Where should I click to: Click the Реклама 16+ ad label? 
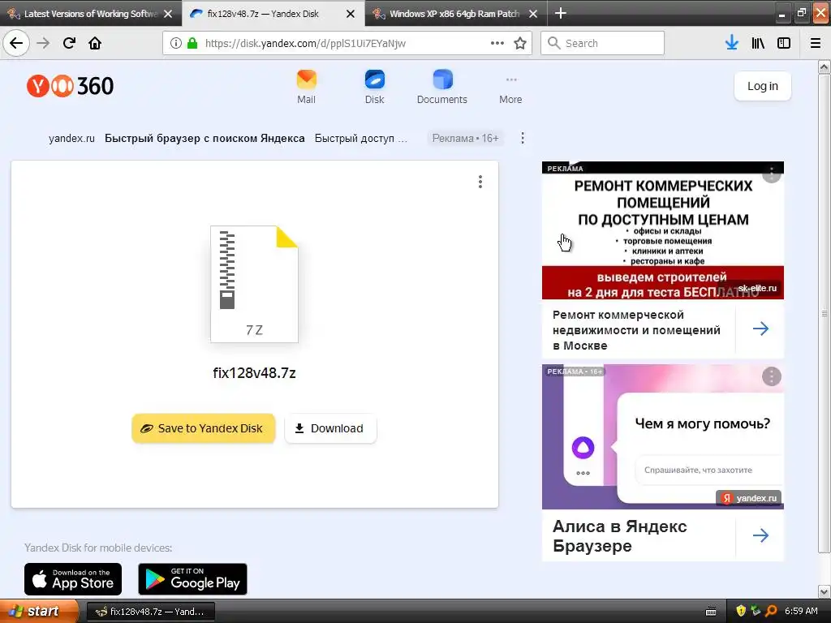pos(465,138)
